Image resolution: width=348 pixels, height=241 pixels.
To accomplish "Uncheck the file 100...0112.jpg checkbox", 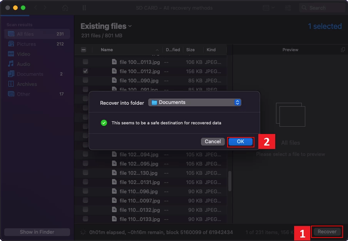I will (85, 71).
